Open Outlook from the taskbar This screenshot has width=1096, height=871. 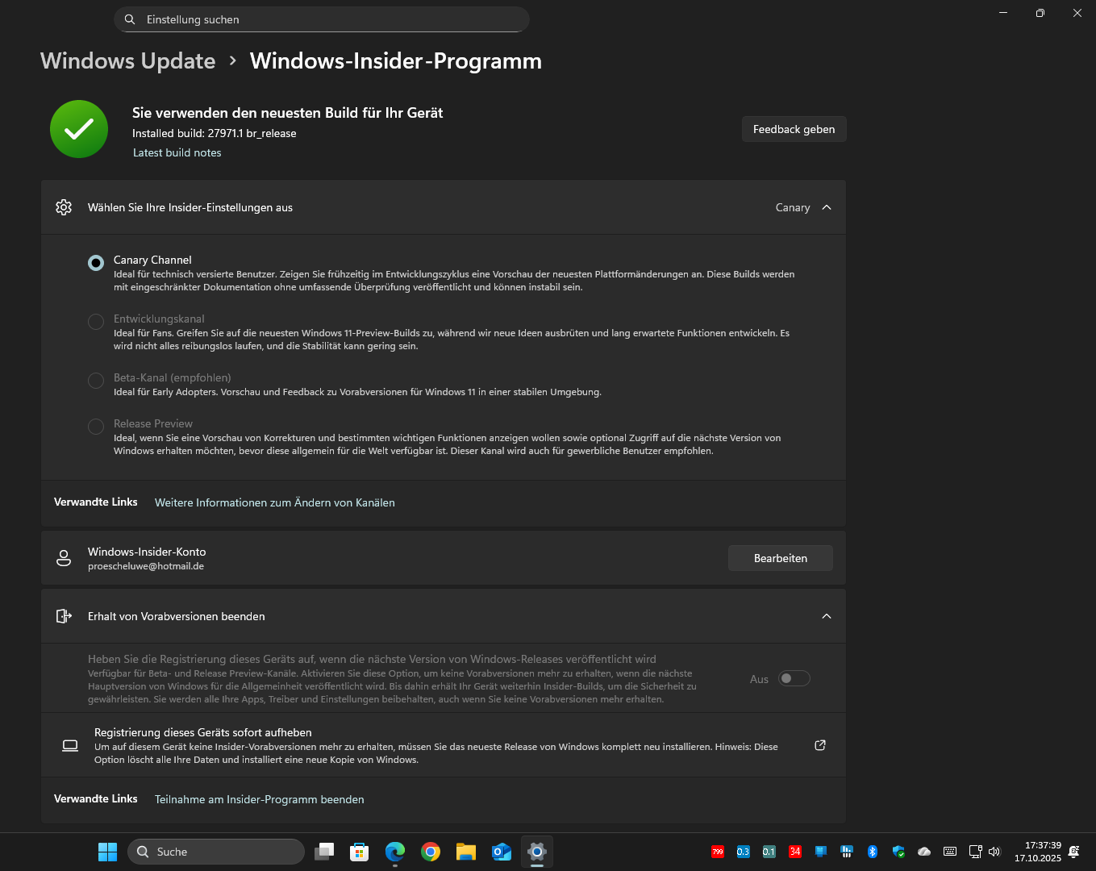click(502, 852)
